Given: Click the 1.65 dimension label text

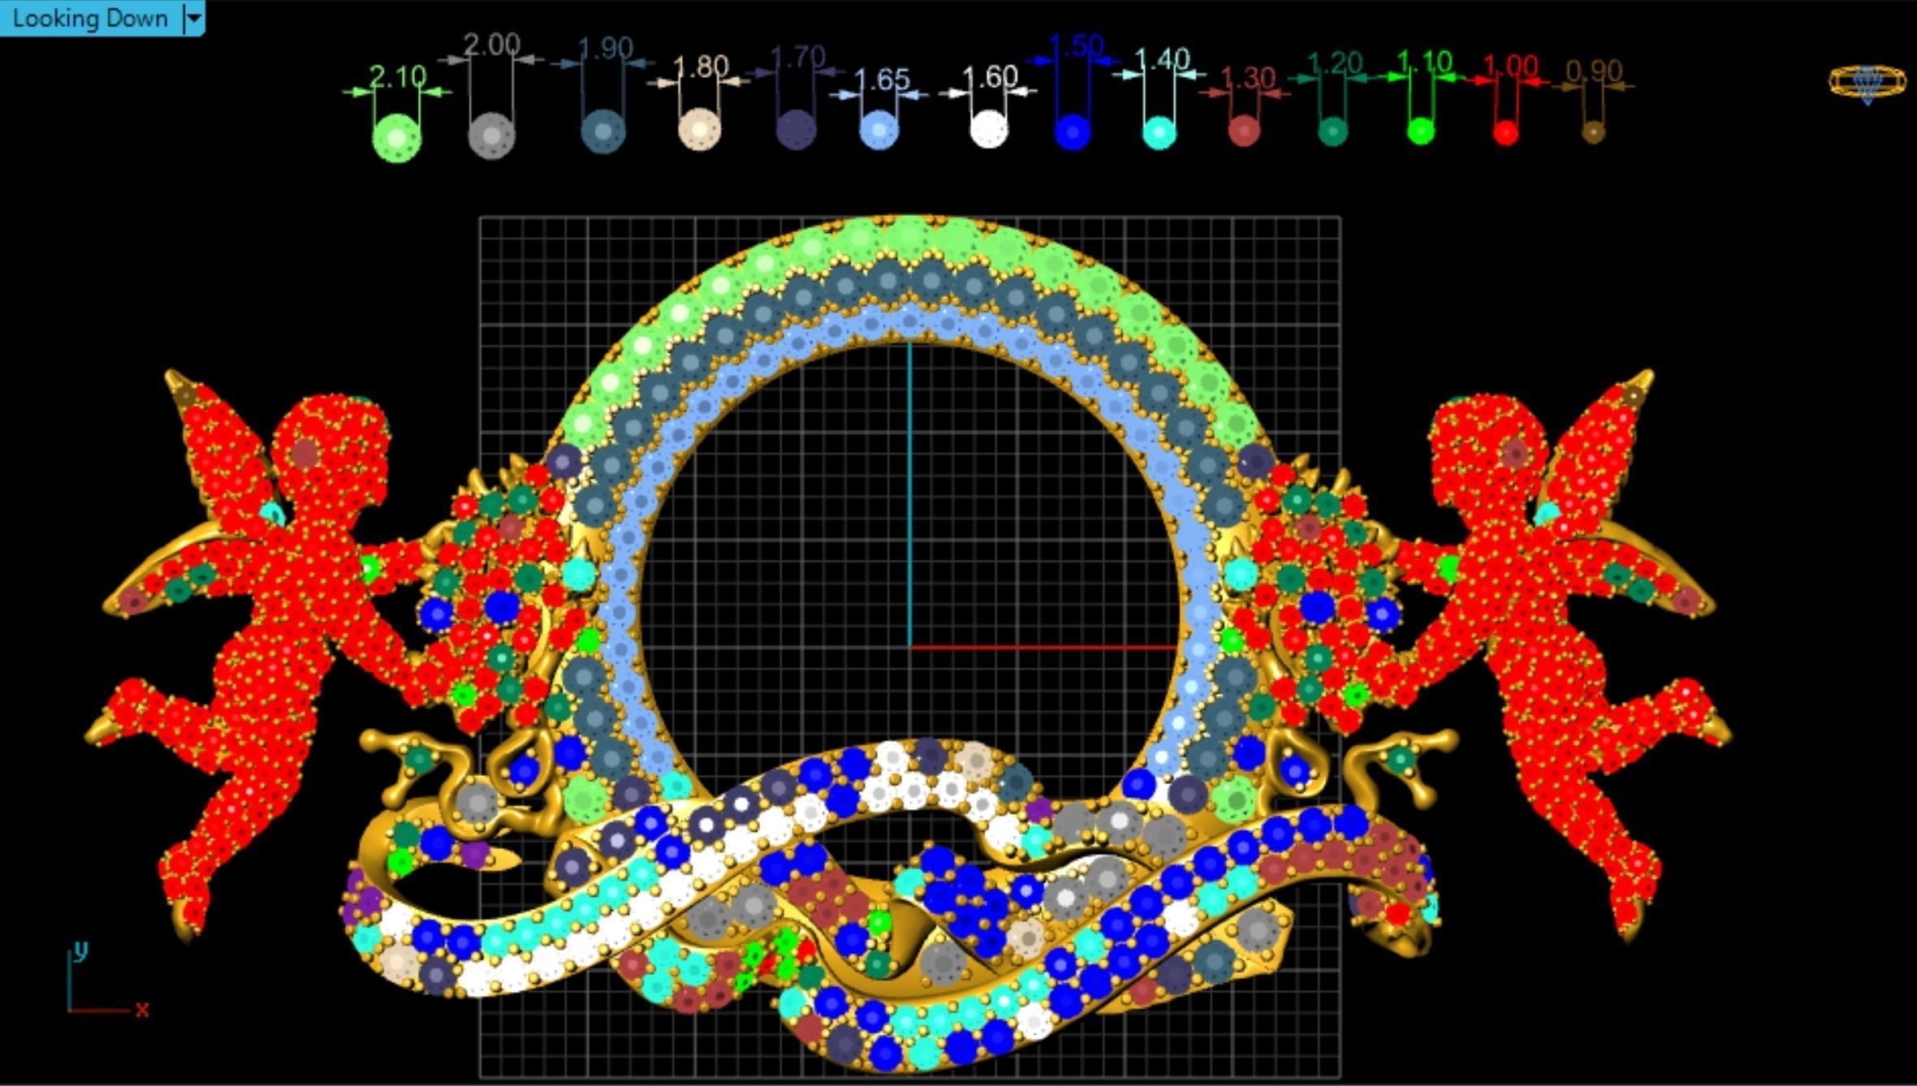Looking at the screenshot, I should 881,80.
